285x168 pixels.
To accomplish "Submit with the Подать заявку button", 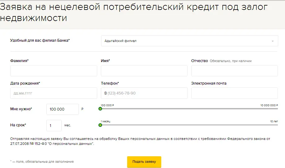I will pos(144,162).
